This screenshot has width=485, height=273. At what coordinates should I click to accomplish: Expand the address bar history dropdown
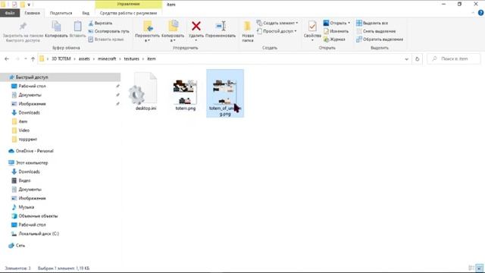pyautogui.click(x=406, y=59)
